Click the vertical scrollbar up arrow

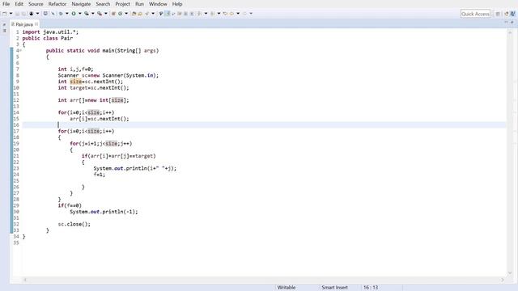510,32
